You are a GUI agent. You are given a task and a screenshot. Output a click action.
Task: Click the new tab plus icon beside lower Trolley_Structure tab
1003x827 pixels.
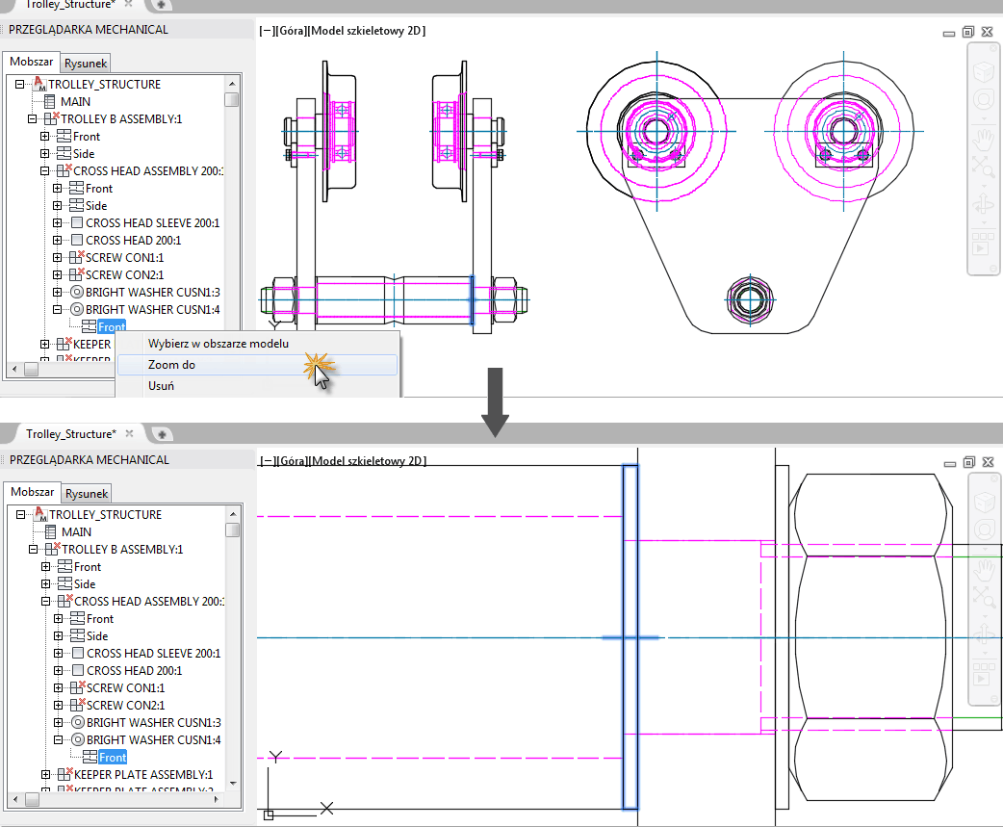pos(162,434)
